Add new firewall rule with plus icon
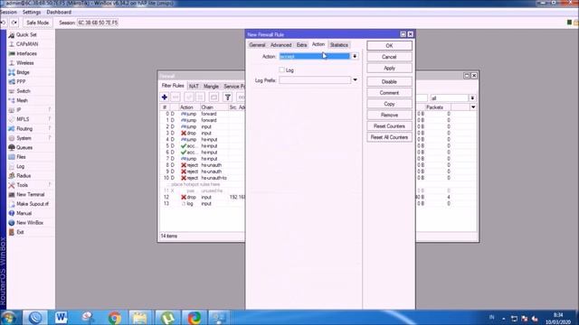 (x=165, y=97)
